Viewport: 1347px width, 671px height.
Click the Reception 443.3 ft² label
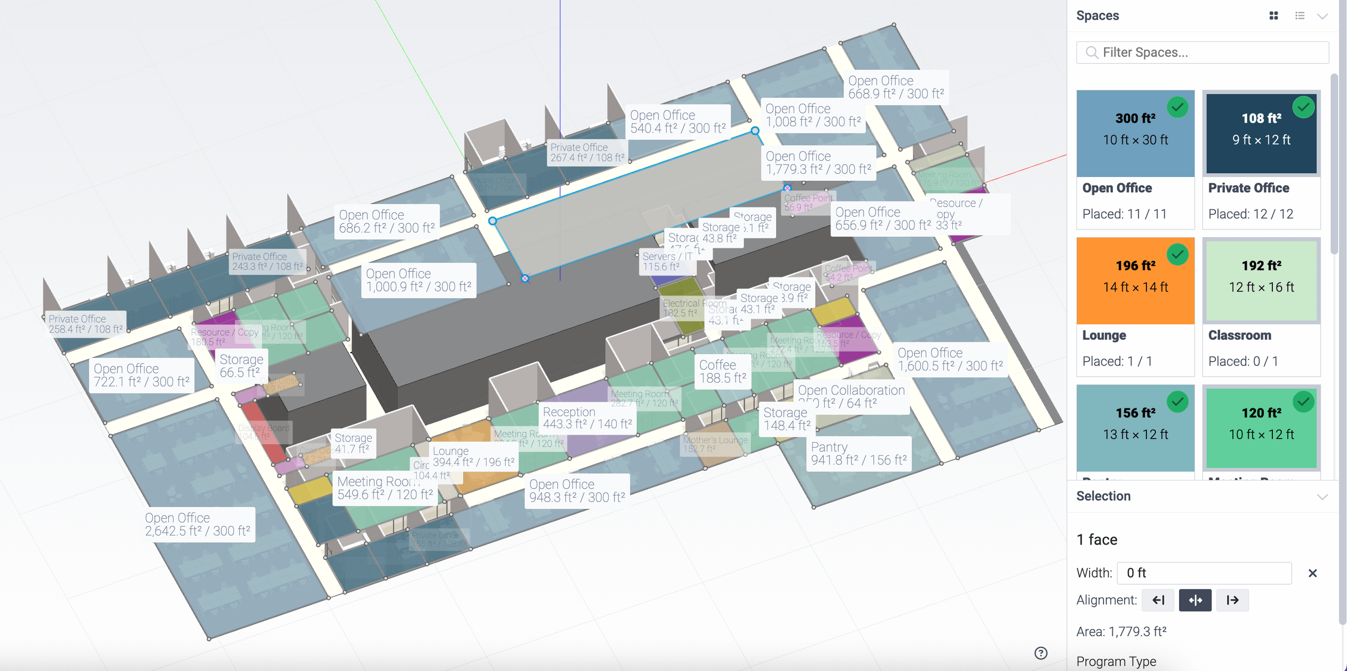click(586, 418)
